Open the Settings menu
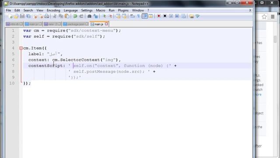Image resolution: width=280 pixels, height=158 pixels. click(x=87, y=11)
